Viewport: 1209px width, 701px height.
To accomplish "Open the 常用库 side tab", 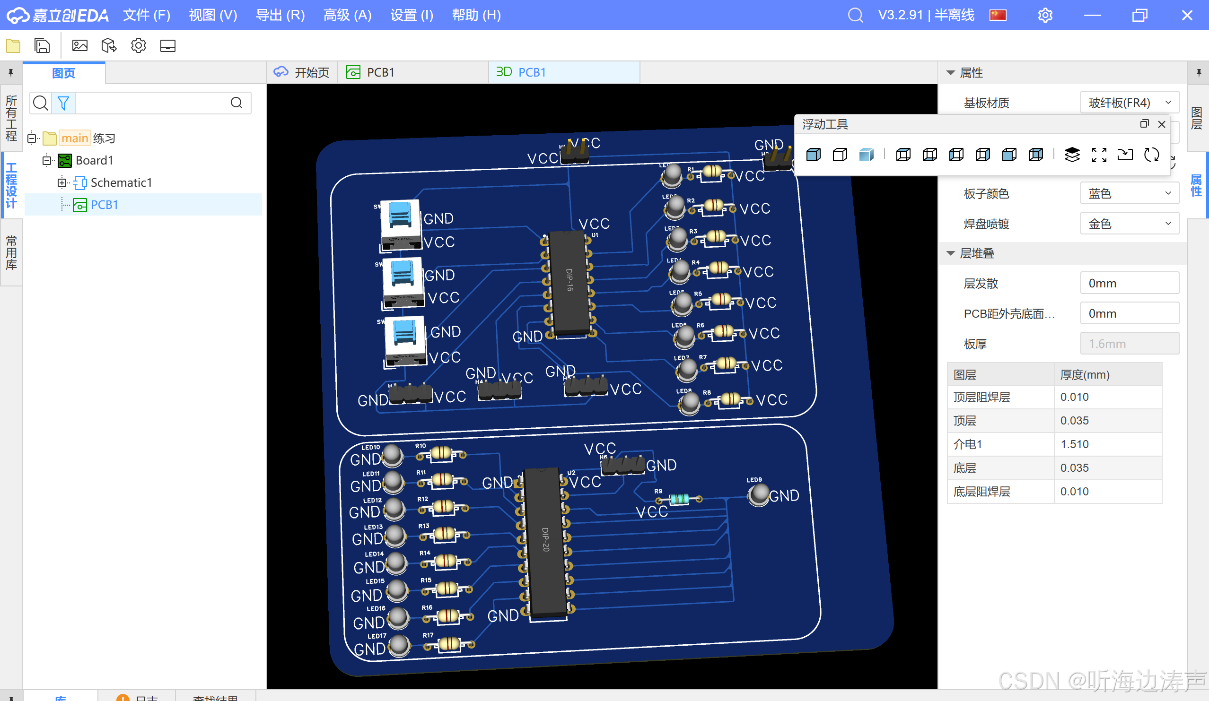I will 11,252.
